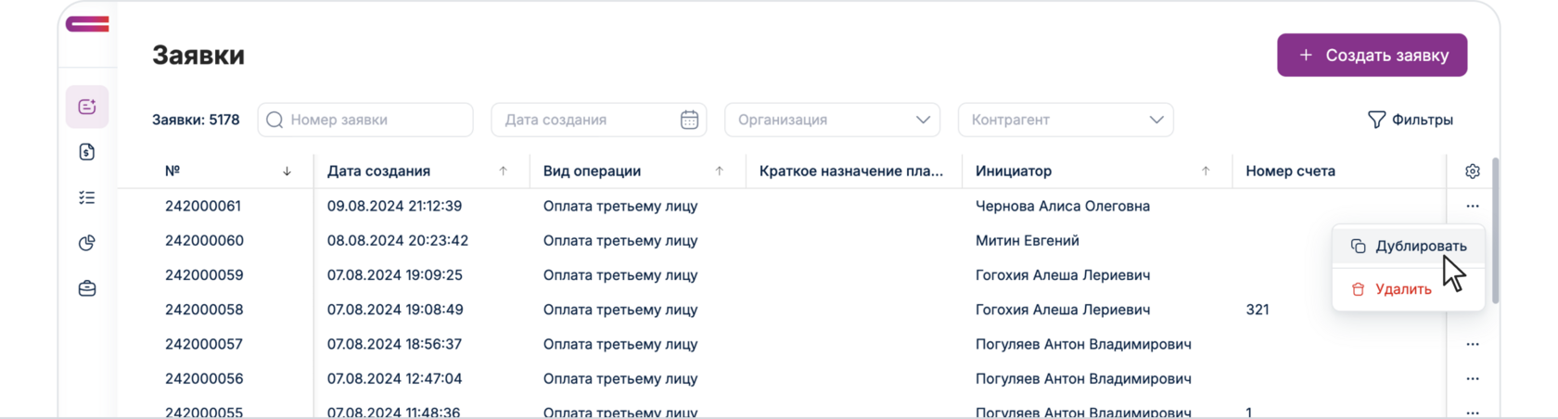Image resolution: width=1558 pixels, height=419 pixels.
Task: Click the calendar icon in Дата создания
Action: click(x=689, y=120)
